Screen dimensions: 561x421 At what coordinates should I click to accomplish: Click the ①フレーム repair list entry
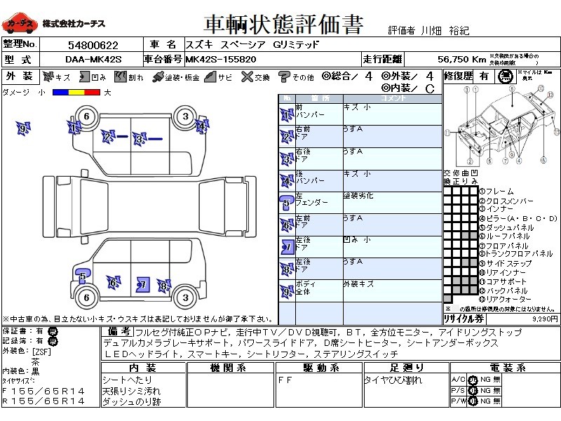[496, 192]
